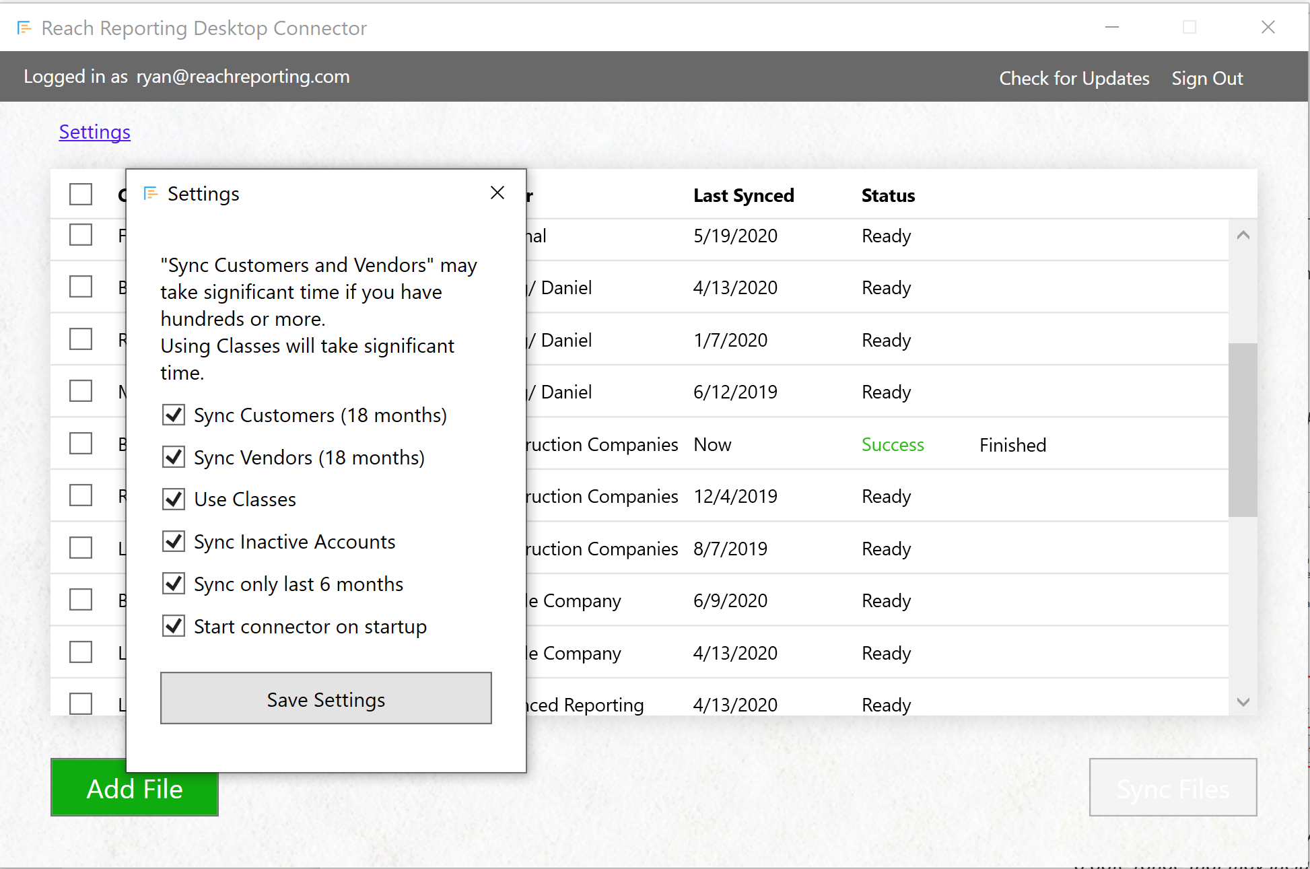Click the Finished status label
The image size is (1310, 869).
click(x=1012, y=446)
